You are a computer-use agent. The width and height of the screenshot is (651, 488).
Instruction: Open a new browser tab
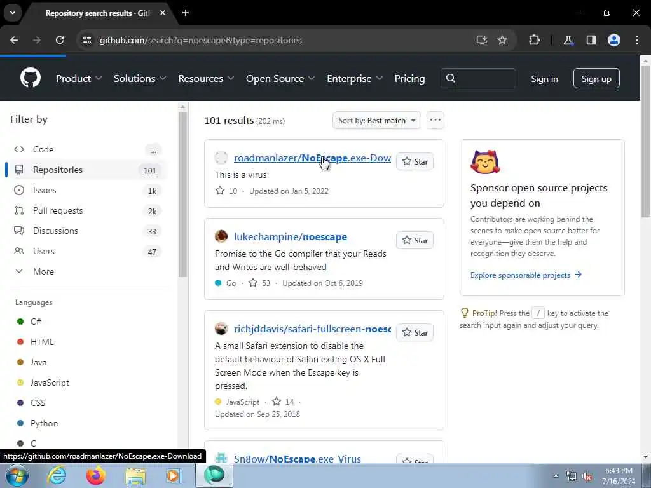point(186,13)
